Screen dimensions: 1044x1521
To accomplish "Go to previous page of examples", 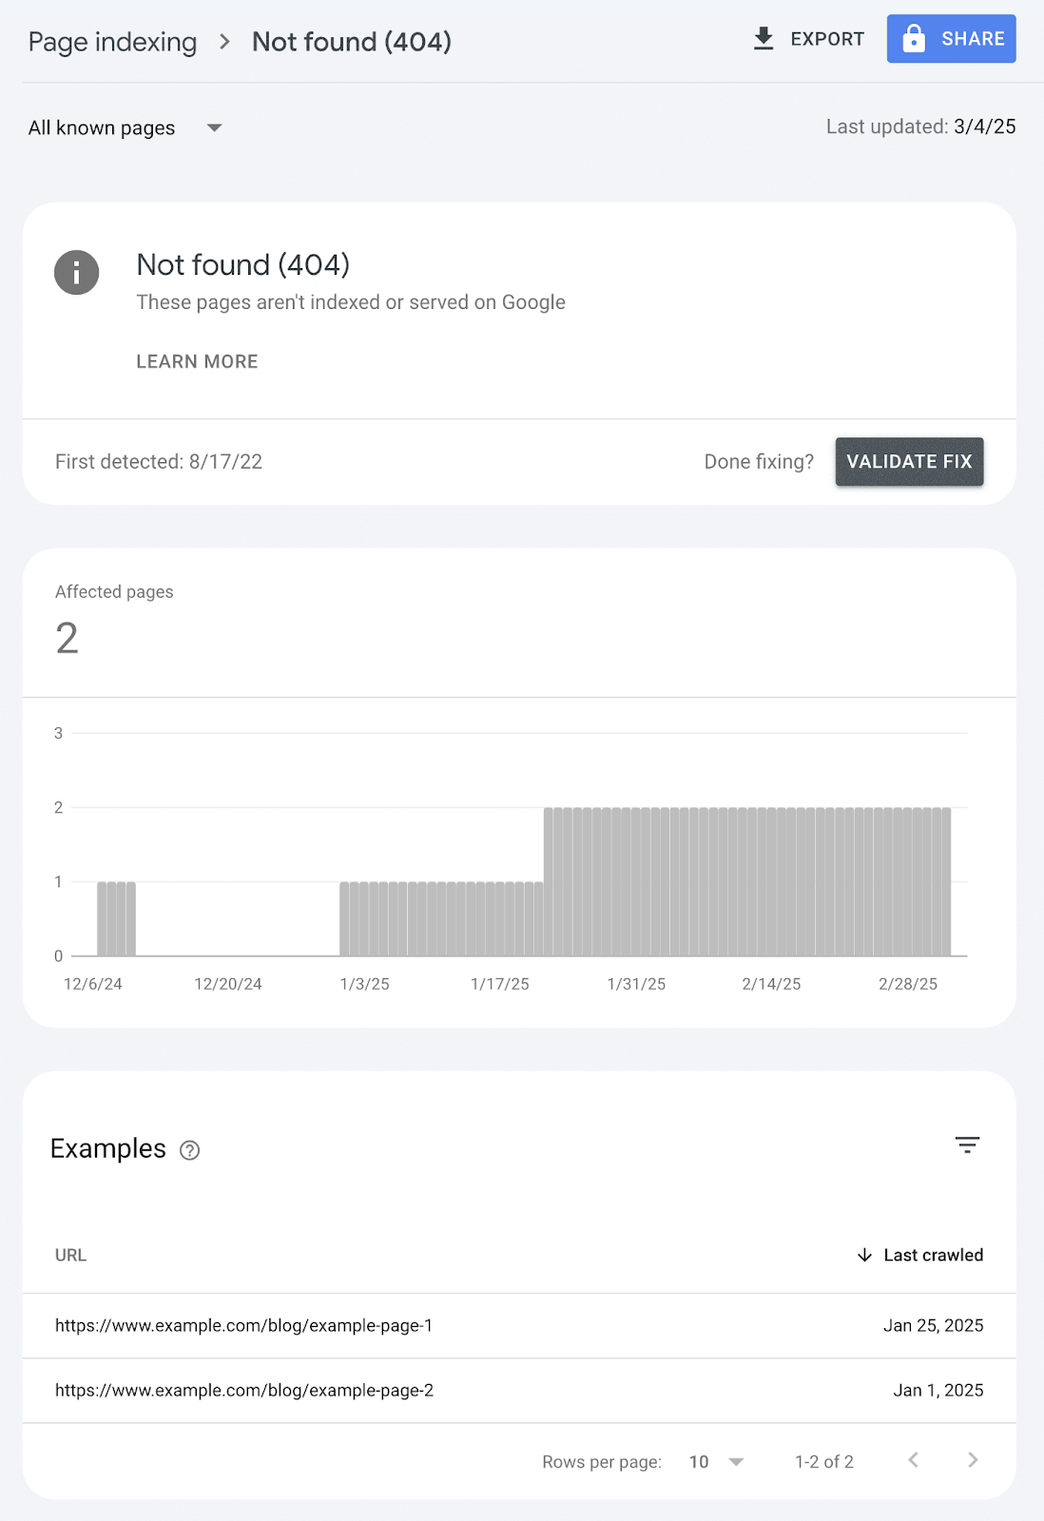I will point(913,1460).
